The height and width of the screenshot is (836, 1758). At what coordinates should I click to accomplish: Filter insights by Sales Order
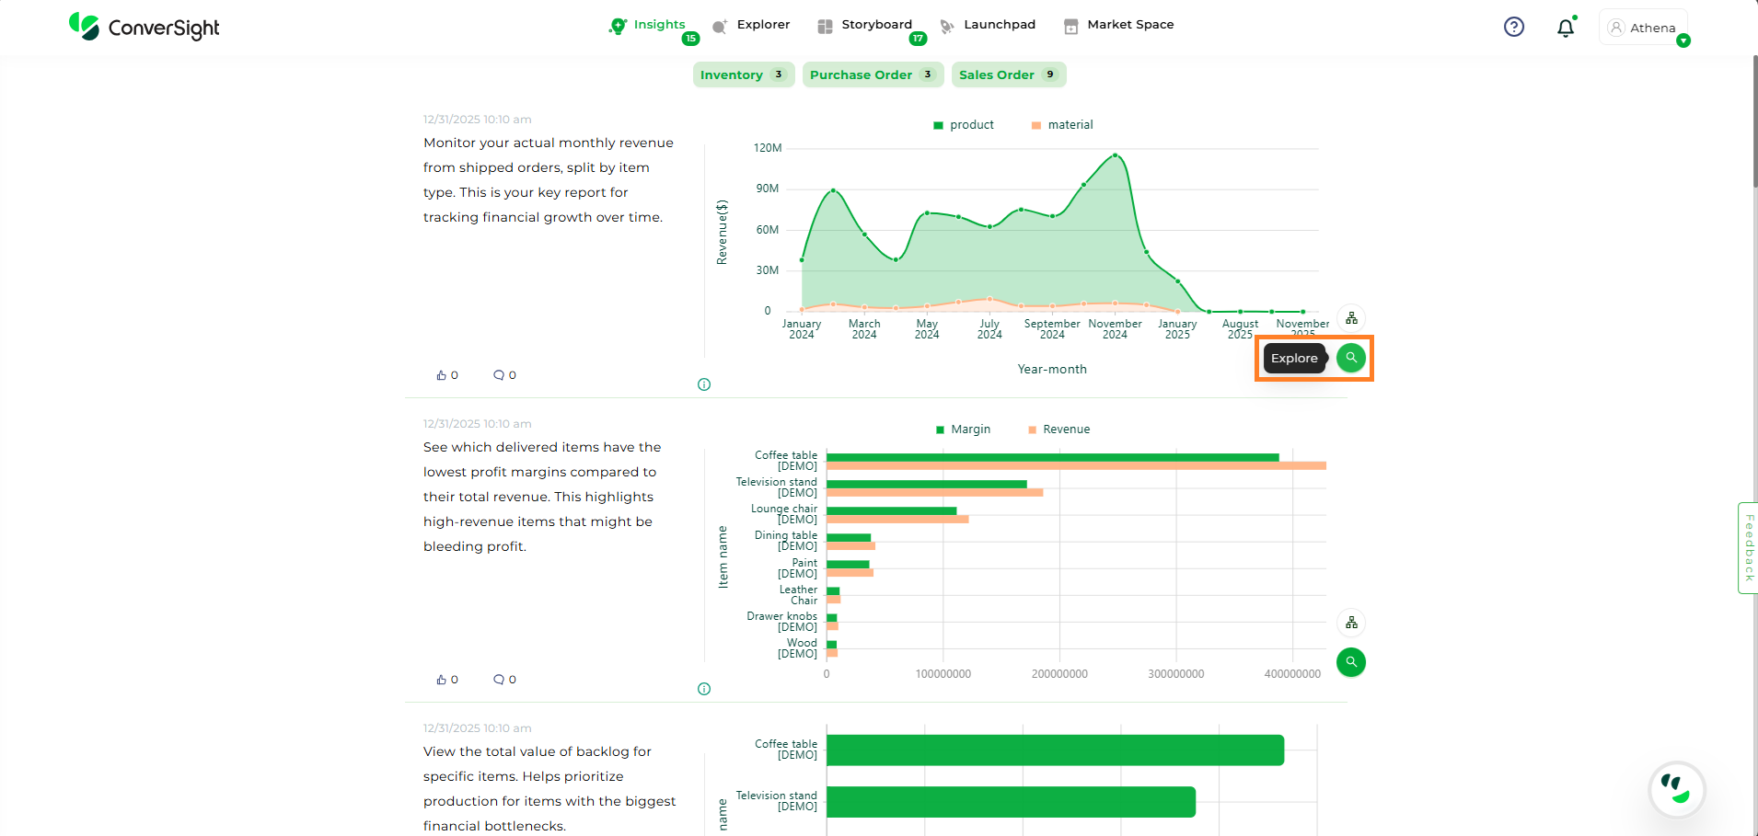coord(1008,74)
